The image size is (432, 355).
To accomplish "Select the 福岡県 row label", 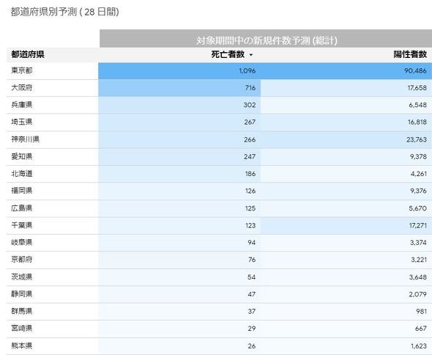I will 22,191.
